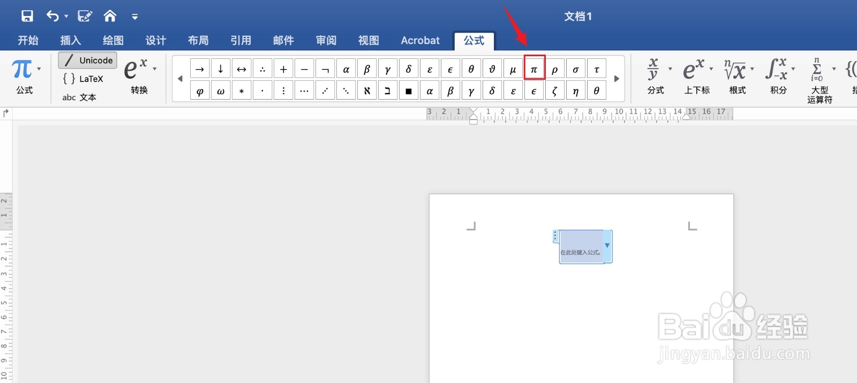The width and height of the screenshot is (857, 383).
Task: Insert the pi π symbol
Action: point(534,69)
